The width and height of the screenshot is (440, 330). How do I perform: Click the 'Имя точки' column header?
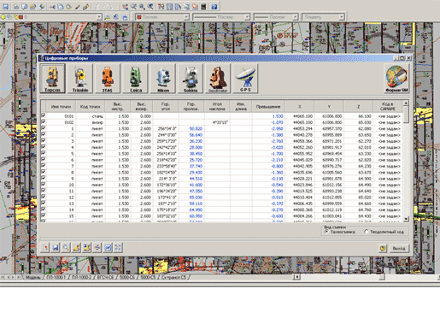(x=61, y=106)
